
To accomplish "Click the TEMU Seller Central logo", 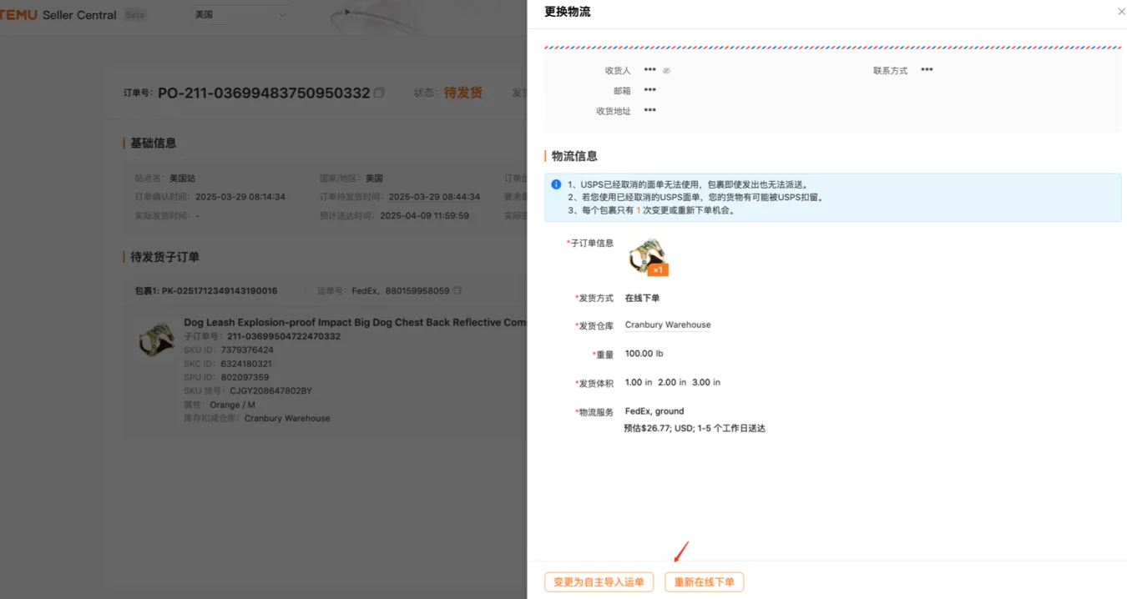I will tap(57, 14).
